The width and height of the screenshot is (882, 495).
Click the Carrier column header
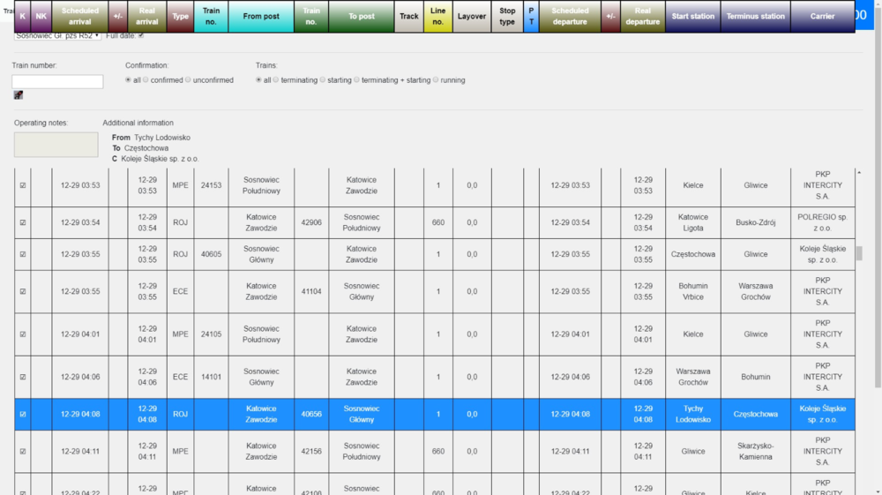tap(822, 16)
